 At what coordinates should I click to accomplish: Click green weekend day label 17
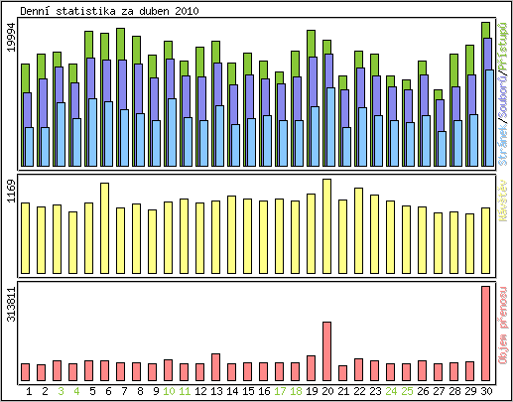280,391
